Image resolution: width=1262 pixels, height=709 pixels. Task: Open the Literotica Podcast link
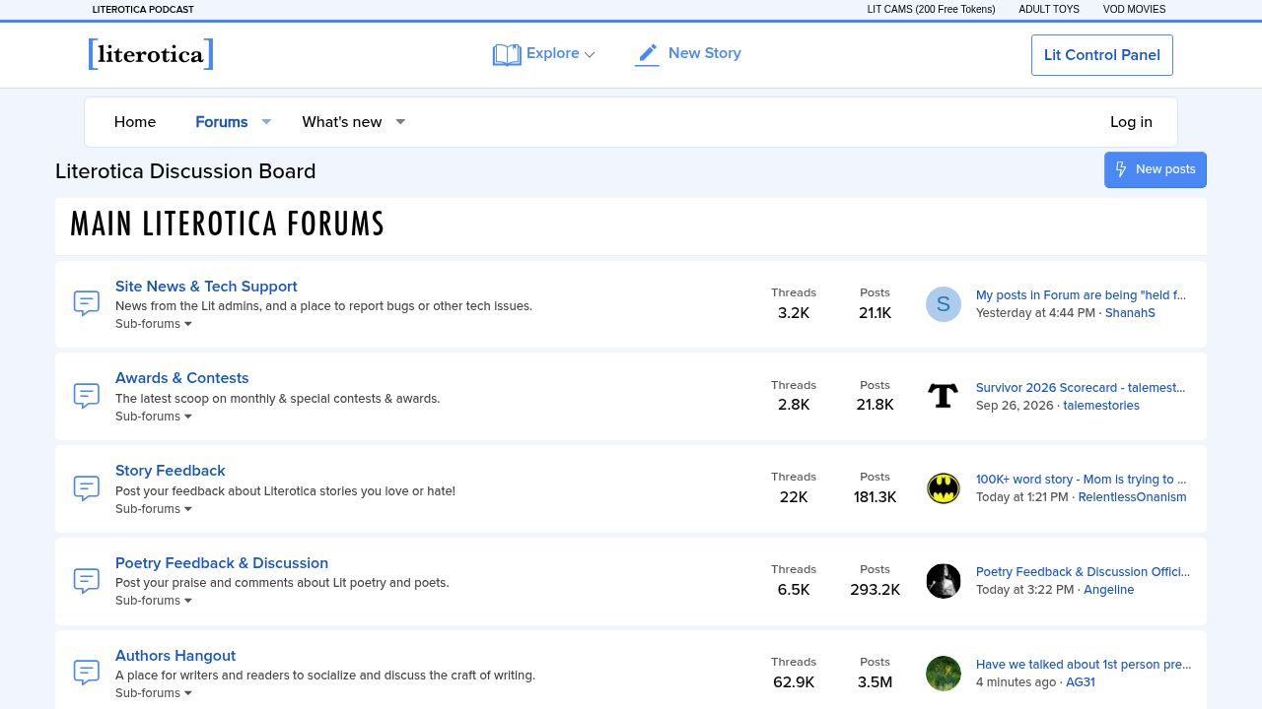[x=143, y=10]
